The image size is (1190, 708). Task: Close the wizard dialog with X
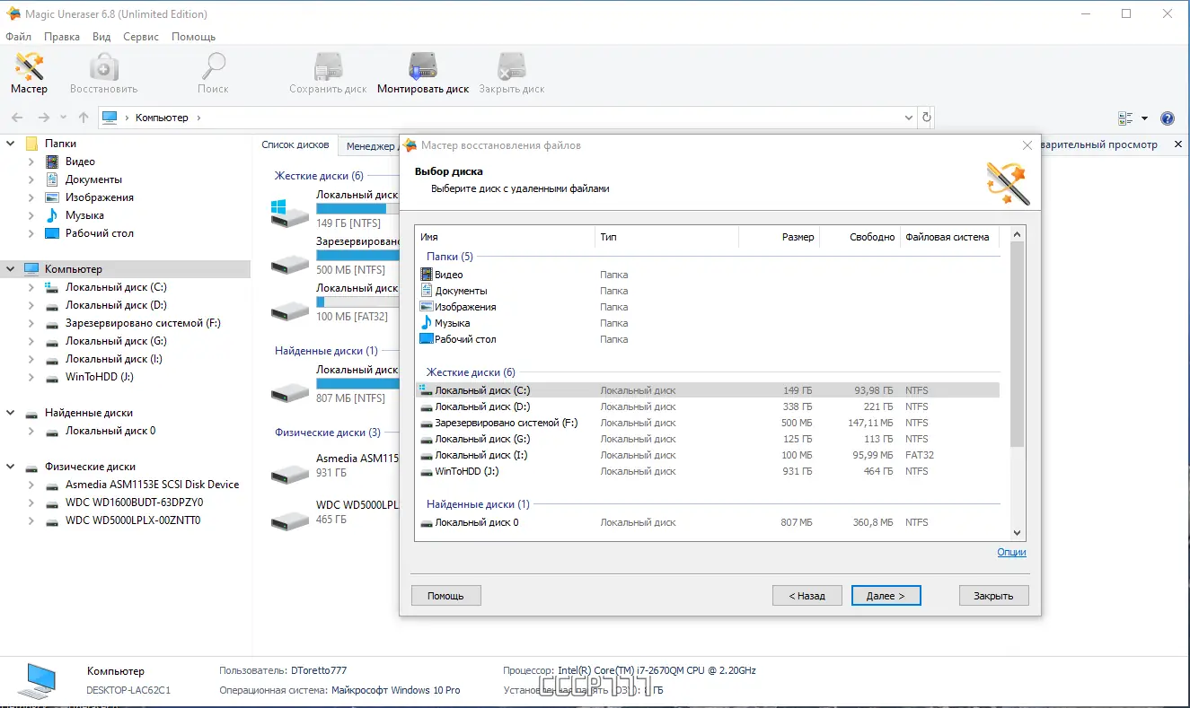[1027, 145]
